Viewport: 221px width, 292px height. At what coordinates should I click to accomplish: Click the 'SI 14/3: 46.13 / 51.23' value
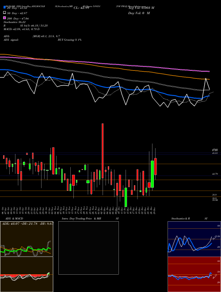tap(34, 26)
